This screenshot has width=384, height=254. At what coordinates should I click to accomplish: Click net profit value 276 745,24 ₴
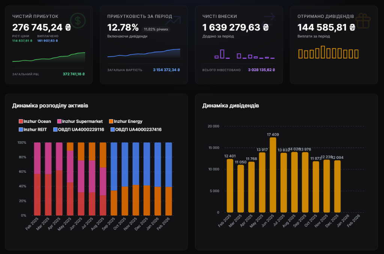(x=42, y=27)
